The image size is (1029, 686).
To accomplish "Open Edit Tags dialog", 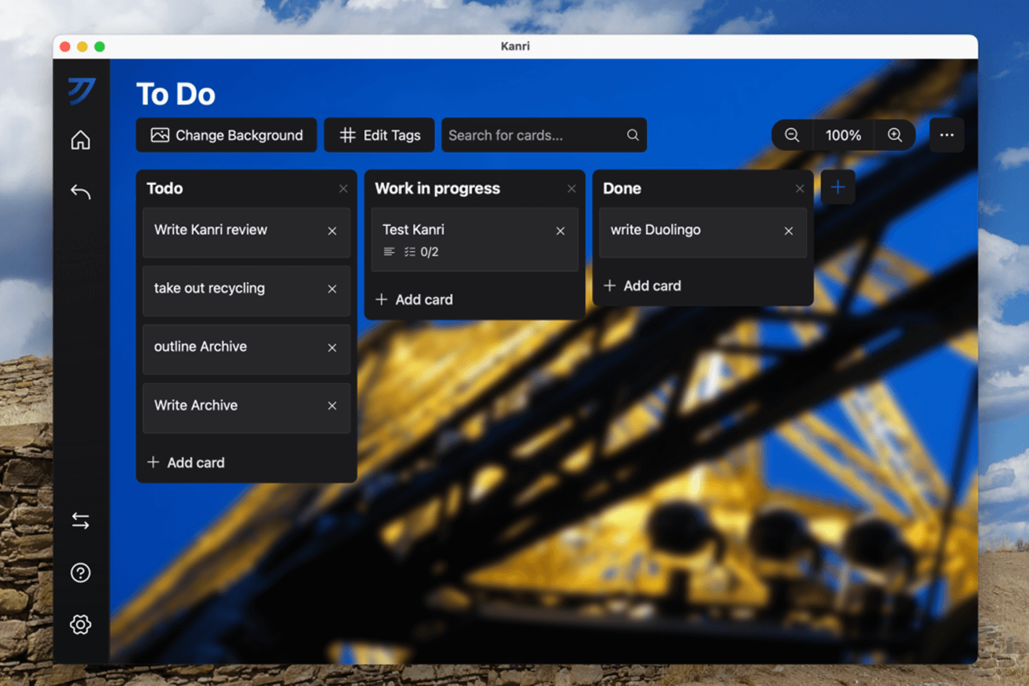I will (x=379, y=135).
